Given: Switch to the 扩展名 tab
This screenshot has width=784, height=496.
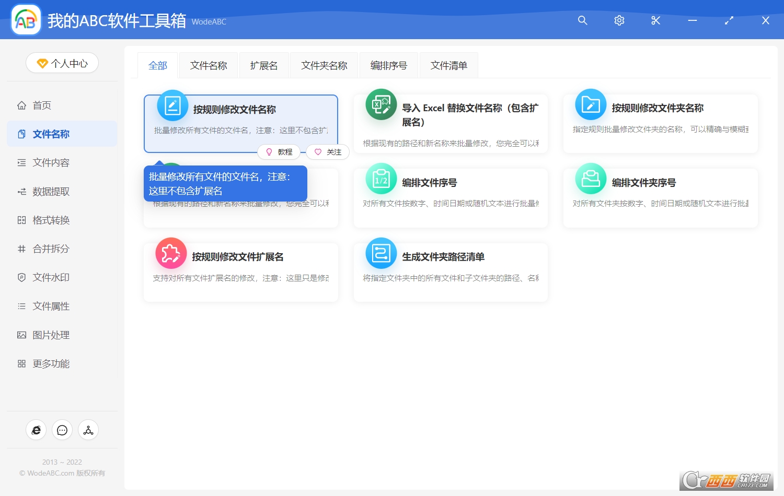Looking at the screenshot, I should click(x=263, y=65).
